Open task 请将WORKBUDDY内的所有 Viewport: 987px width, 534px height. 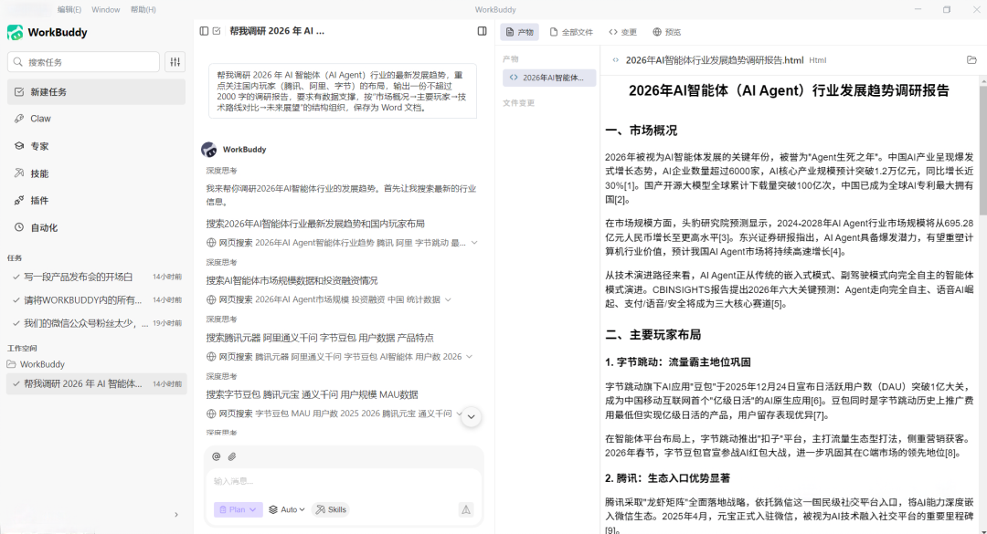coord(96,300)
